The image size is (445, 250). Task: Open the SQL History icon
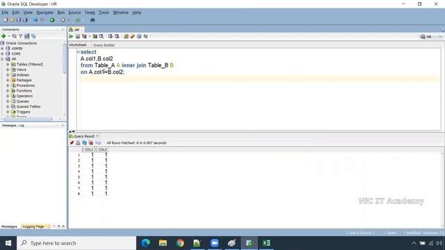pyautogui.click(x=139, y=36)
